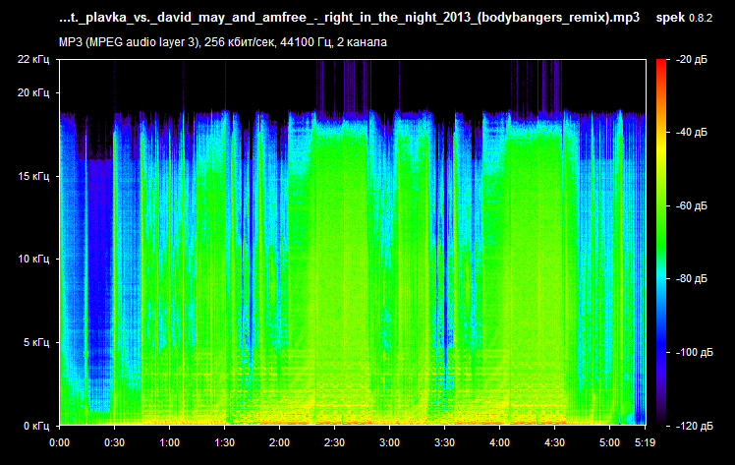Click the 1:30 time axis label
This screenshot has height=465, width=735.
pyautogui.click(x=225, y=442)
